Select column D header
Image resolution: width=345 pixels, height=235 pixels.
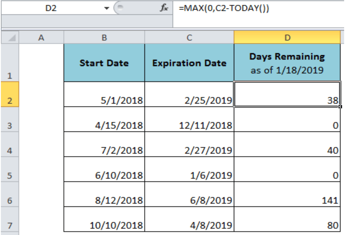click(x=287, y=38)
